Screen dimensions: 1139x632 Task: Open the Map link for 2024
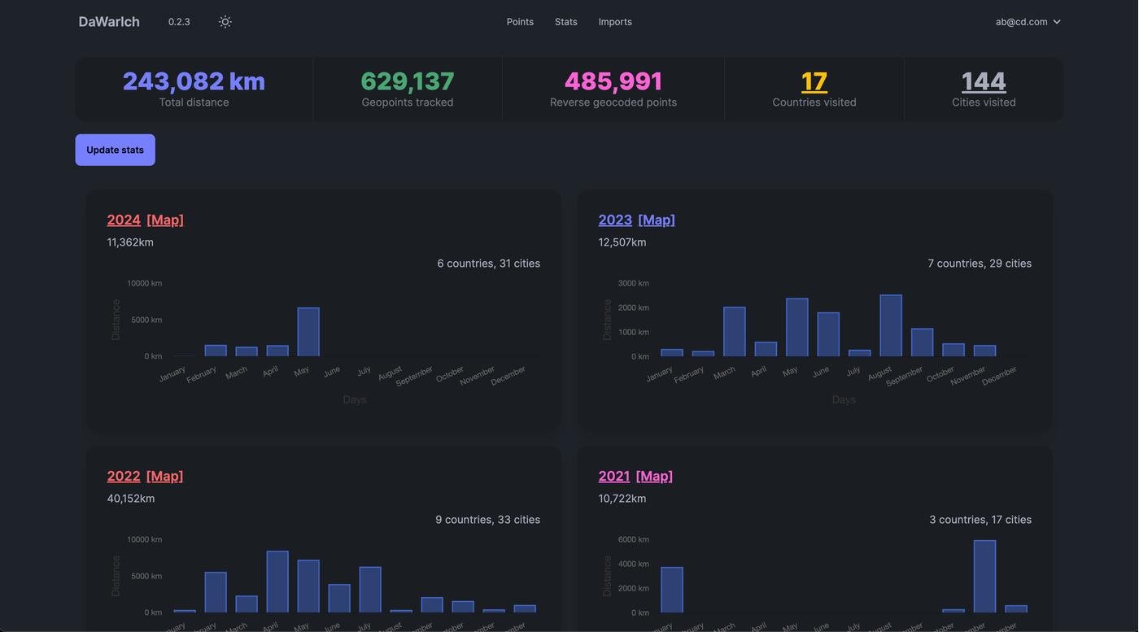click(165, 220)
